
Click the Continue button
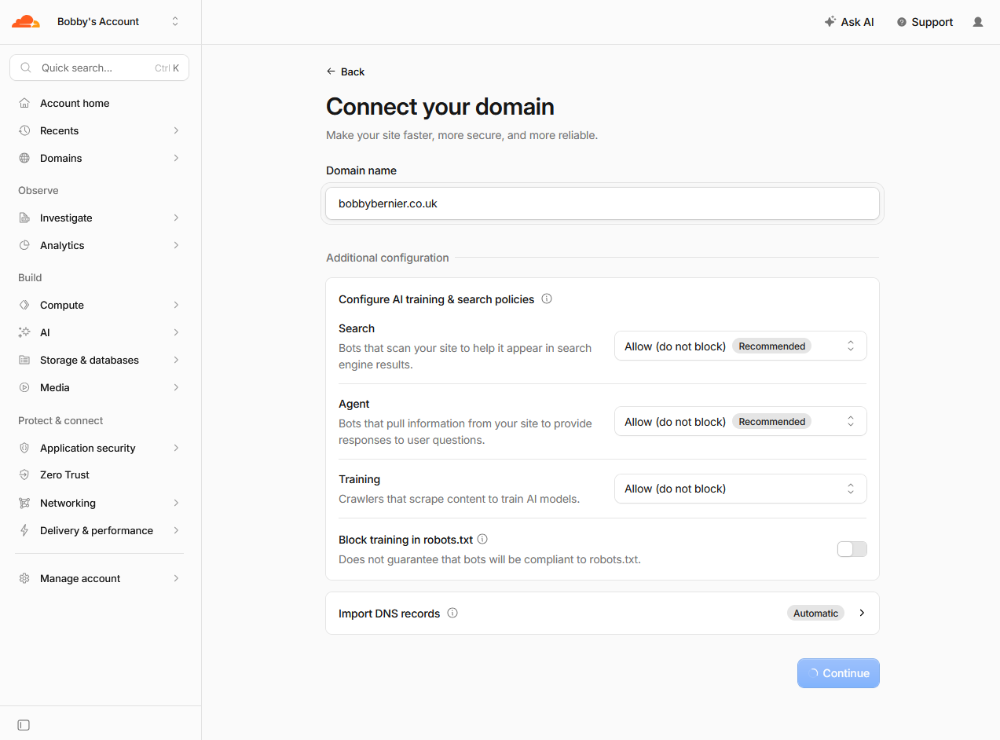tap(838, 673)
